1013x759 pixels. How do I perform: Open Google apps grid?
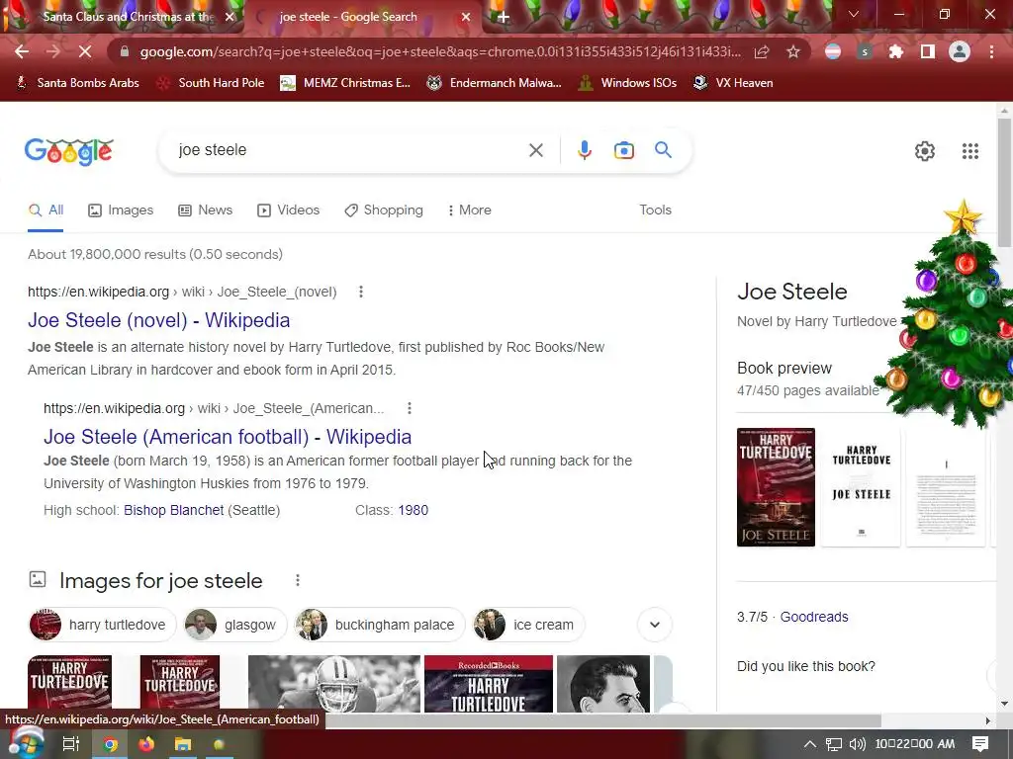[969, 151]
